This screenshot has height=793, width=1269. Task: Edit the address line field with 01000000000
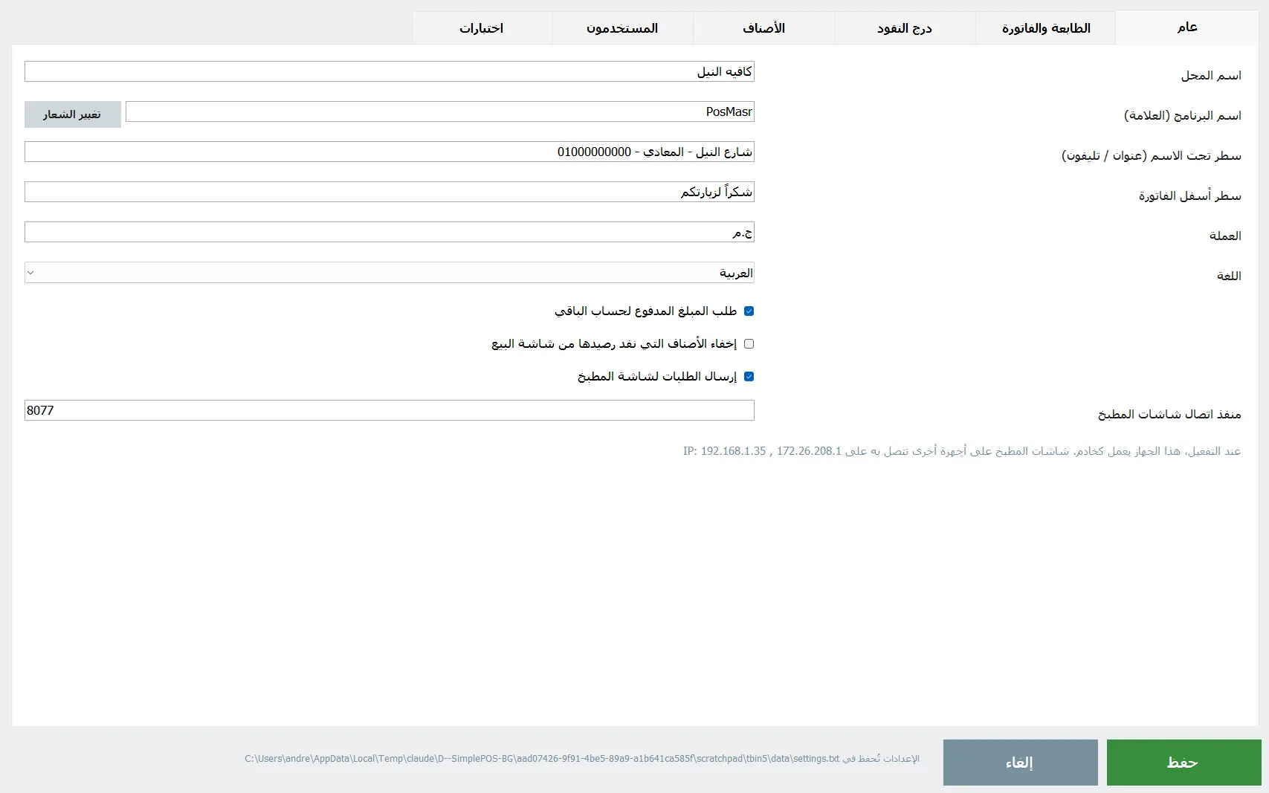(390, 152)
